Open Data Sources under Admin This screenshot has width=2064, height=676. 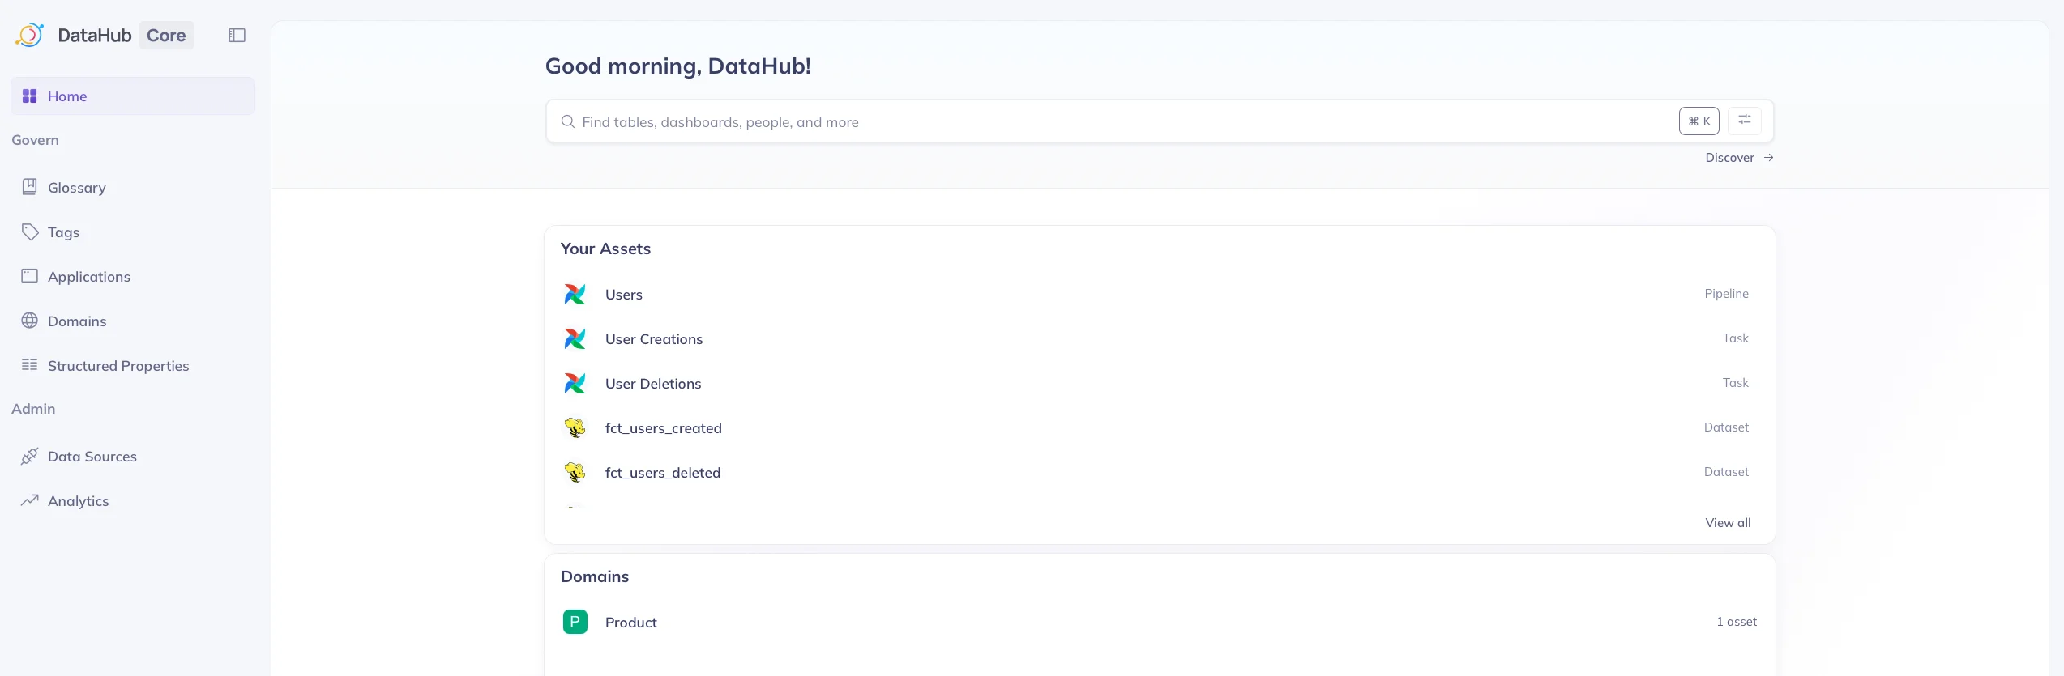pyautogui.click(x=133, y=456)
